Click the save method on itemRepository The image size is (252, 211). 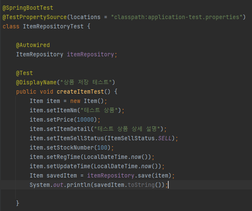[145, 176]
